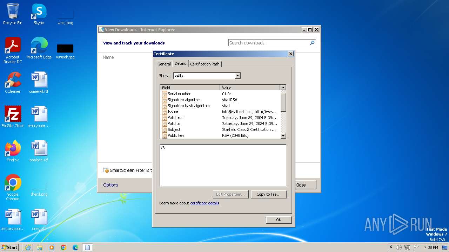Select the Signature algorithm row

click(x=220, y=100)
